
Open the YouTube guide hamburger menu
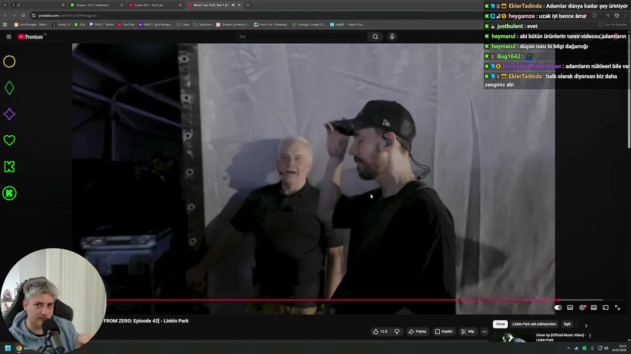[x=8, y=36]
